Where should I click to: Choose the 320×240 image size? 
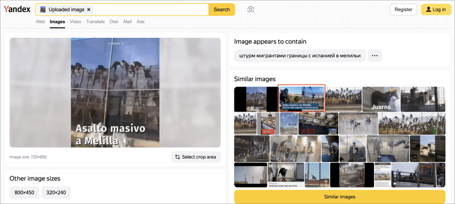[56, 192]
